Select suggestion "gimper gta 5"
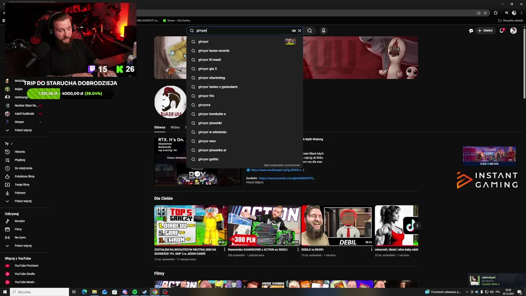The height and width of the screenshot is (296, 526). pyautogui.click(x=245, y=69)
